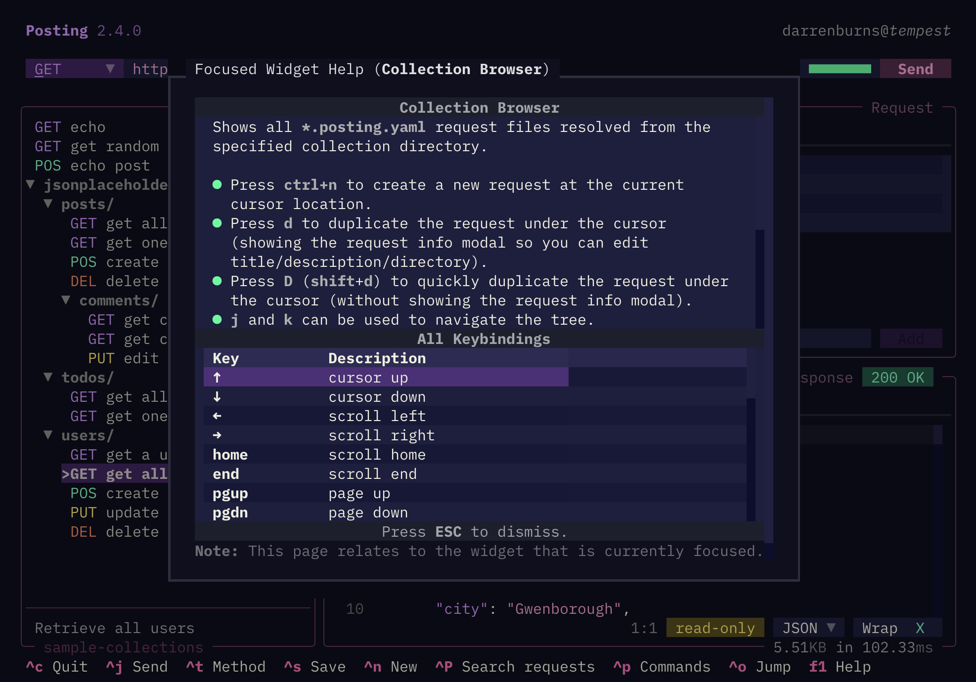Click the green progress bar beside Send

pyautogui.click(x=840, y=69)
